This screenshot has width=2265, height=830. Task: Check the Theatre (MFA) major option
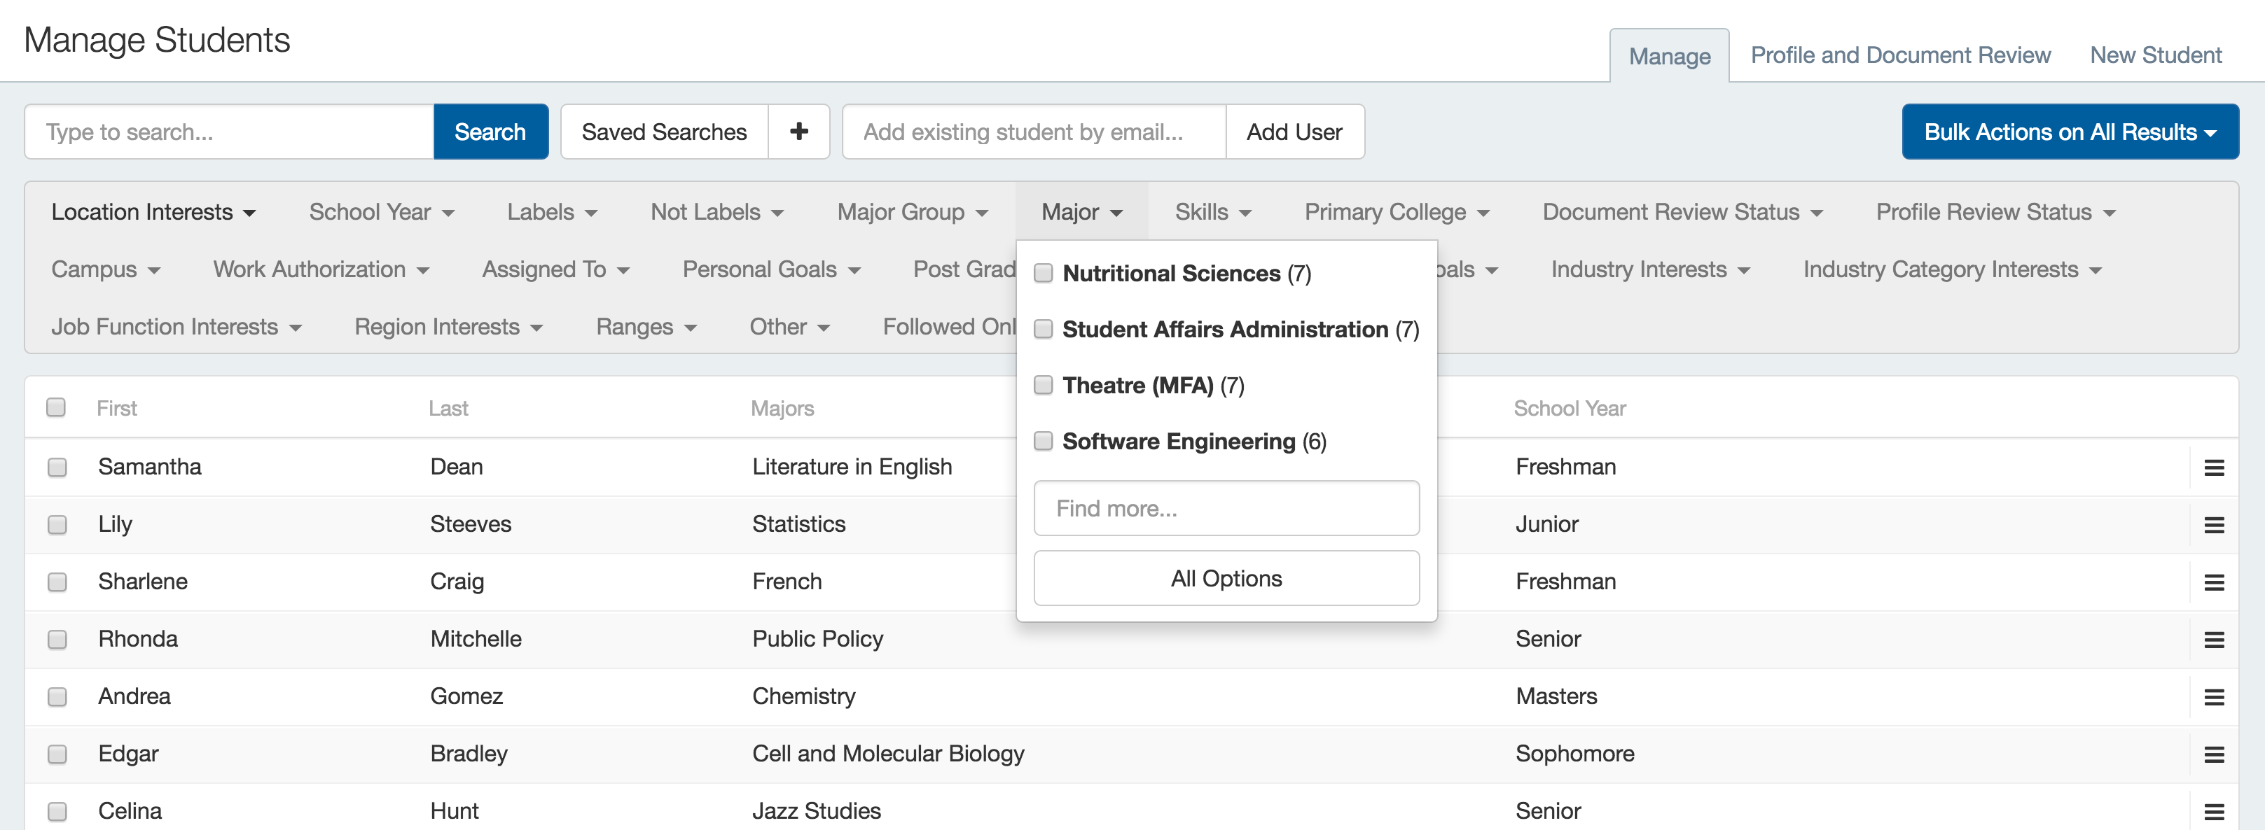(1043, 385)
